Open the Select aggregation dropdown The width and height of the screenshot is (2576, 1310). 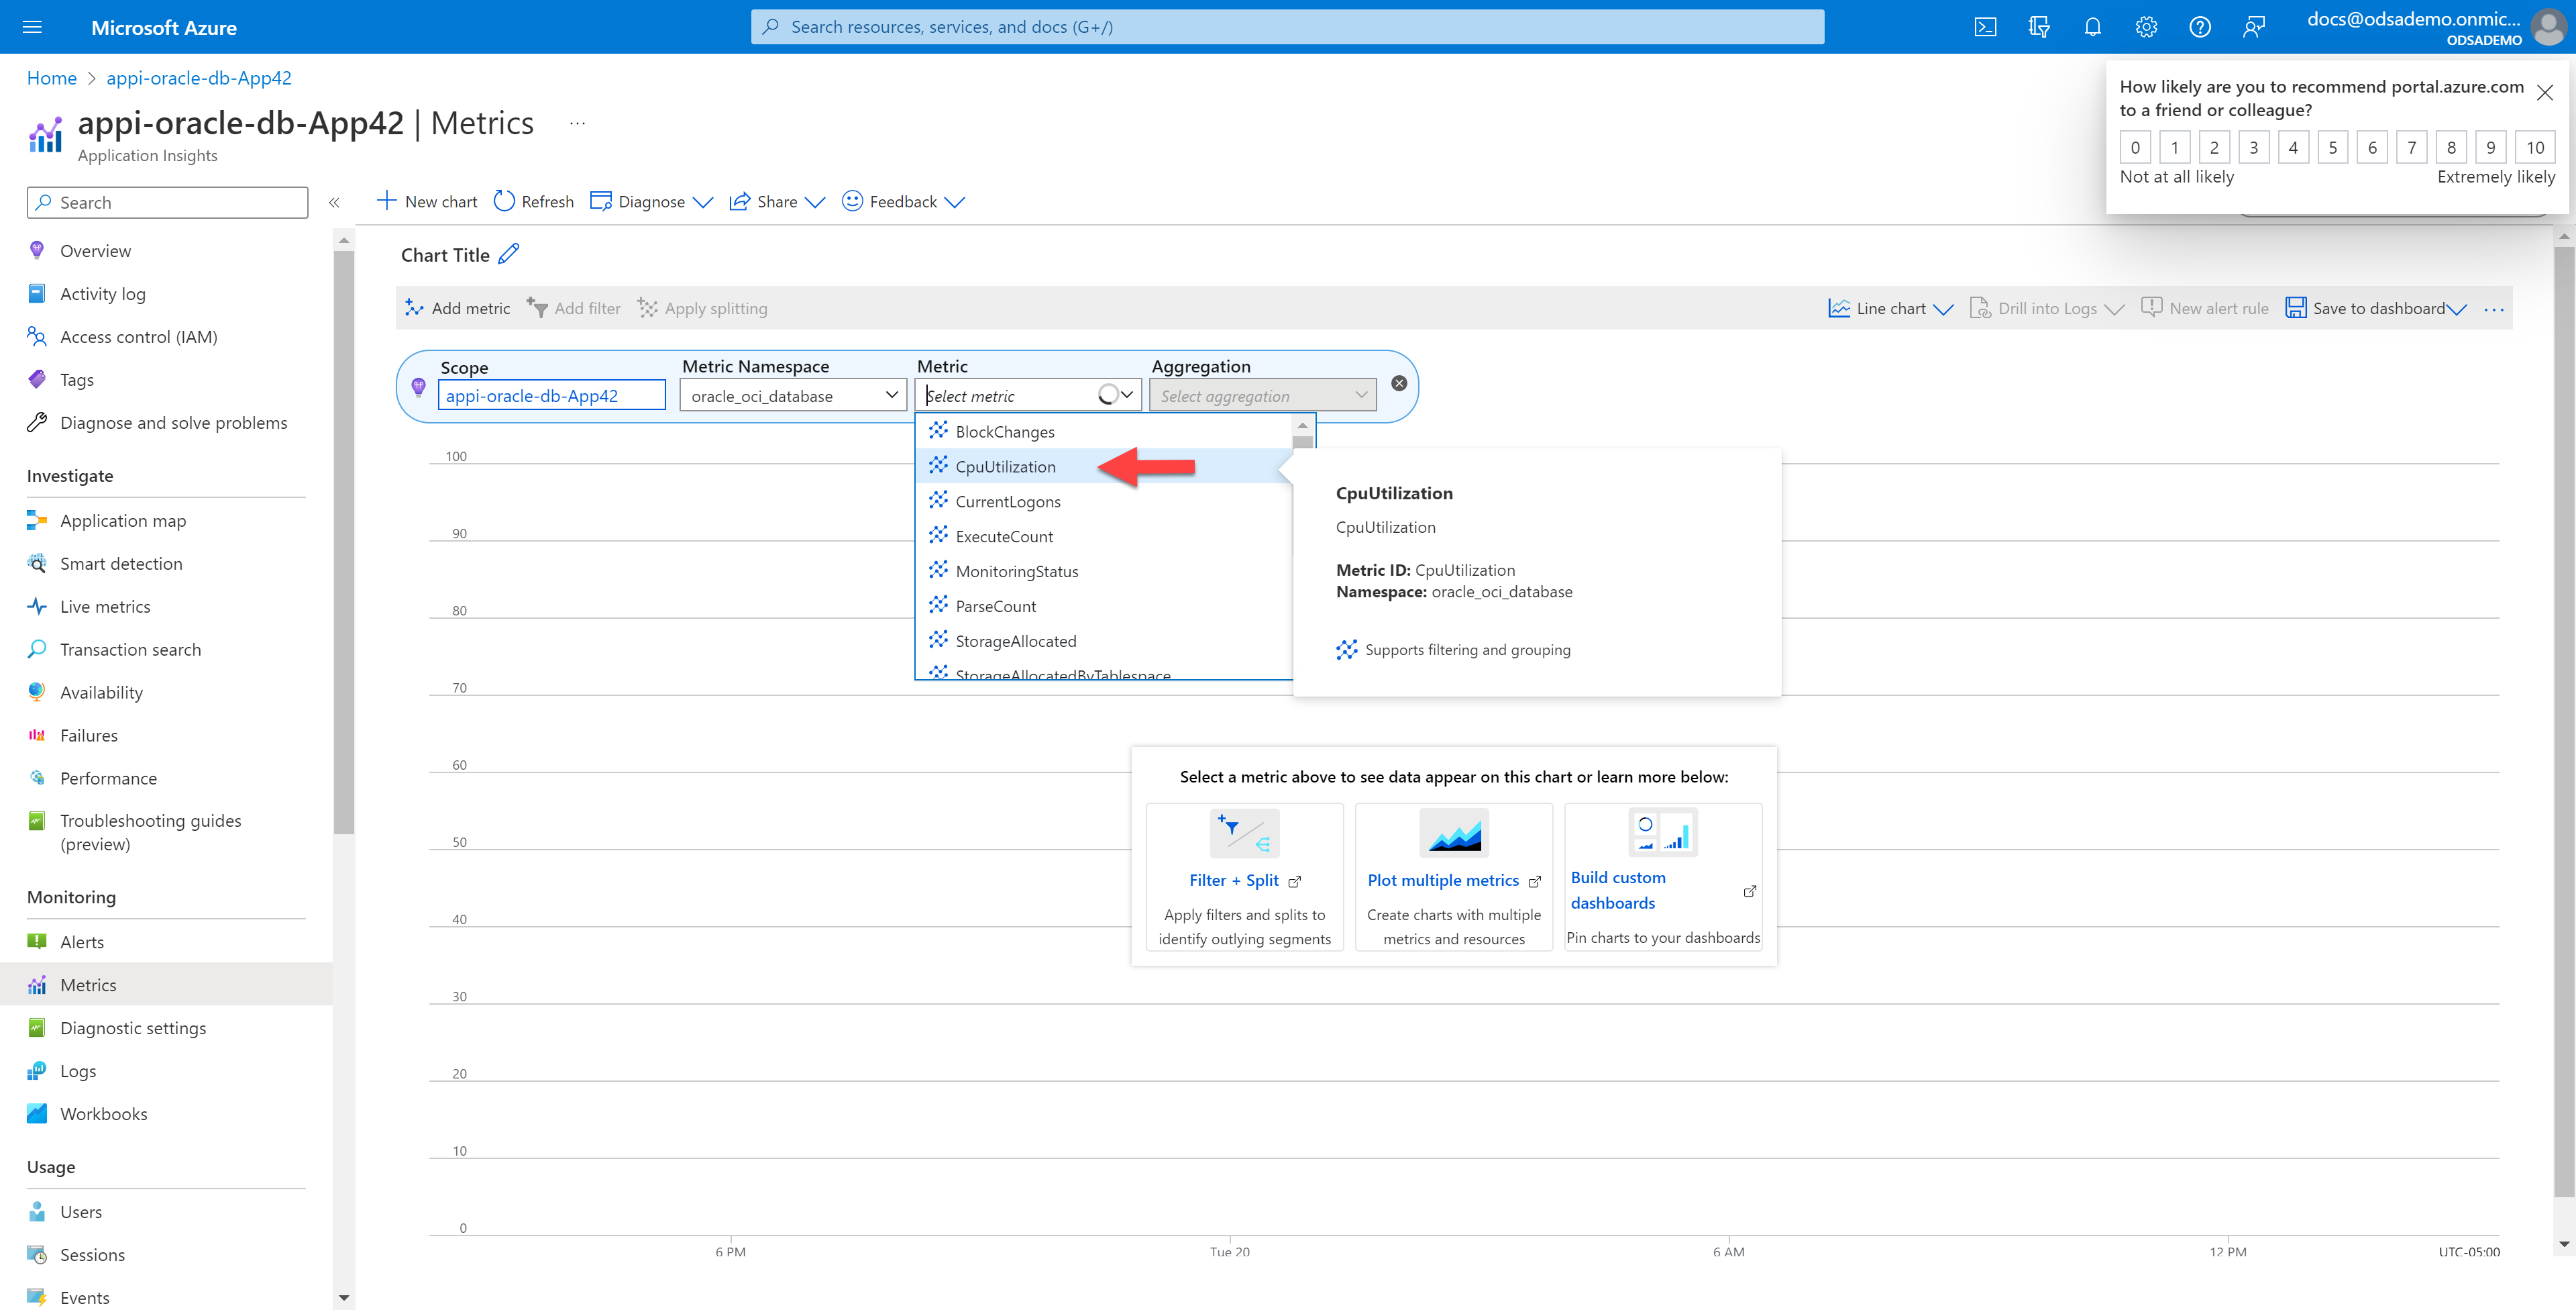pos(1263,395)
